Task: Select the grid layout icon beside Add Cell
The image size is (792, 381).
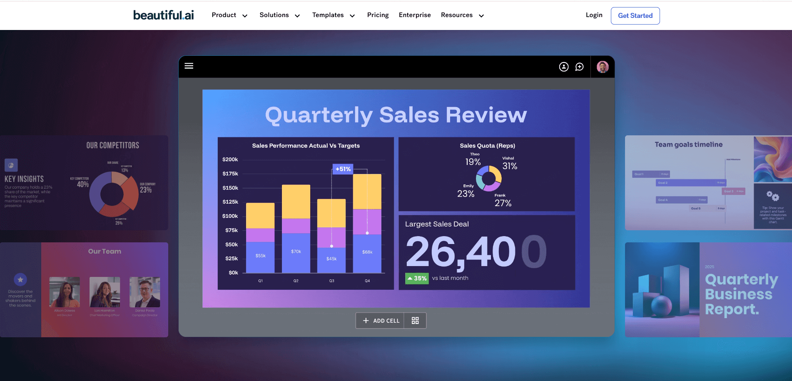Action: pyautogui.click(x=415, y=320)
